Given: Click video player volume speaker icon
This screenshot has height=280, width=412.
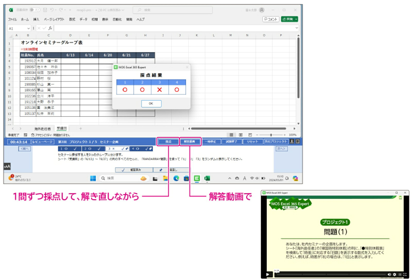Looking at the screenshot, I should click(389, 274).
